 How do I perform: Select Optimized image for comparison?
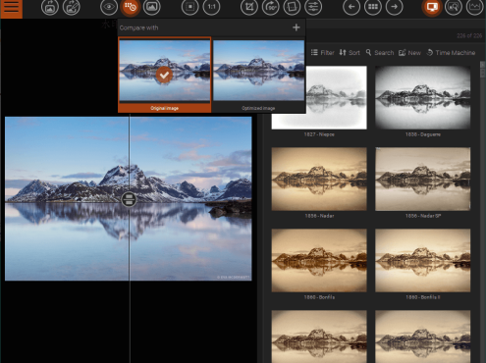click(258, 75)
